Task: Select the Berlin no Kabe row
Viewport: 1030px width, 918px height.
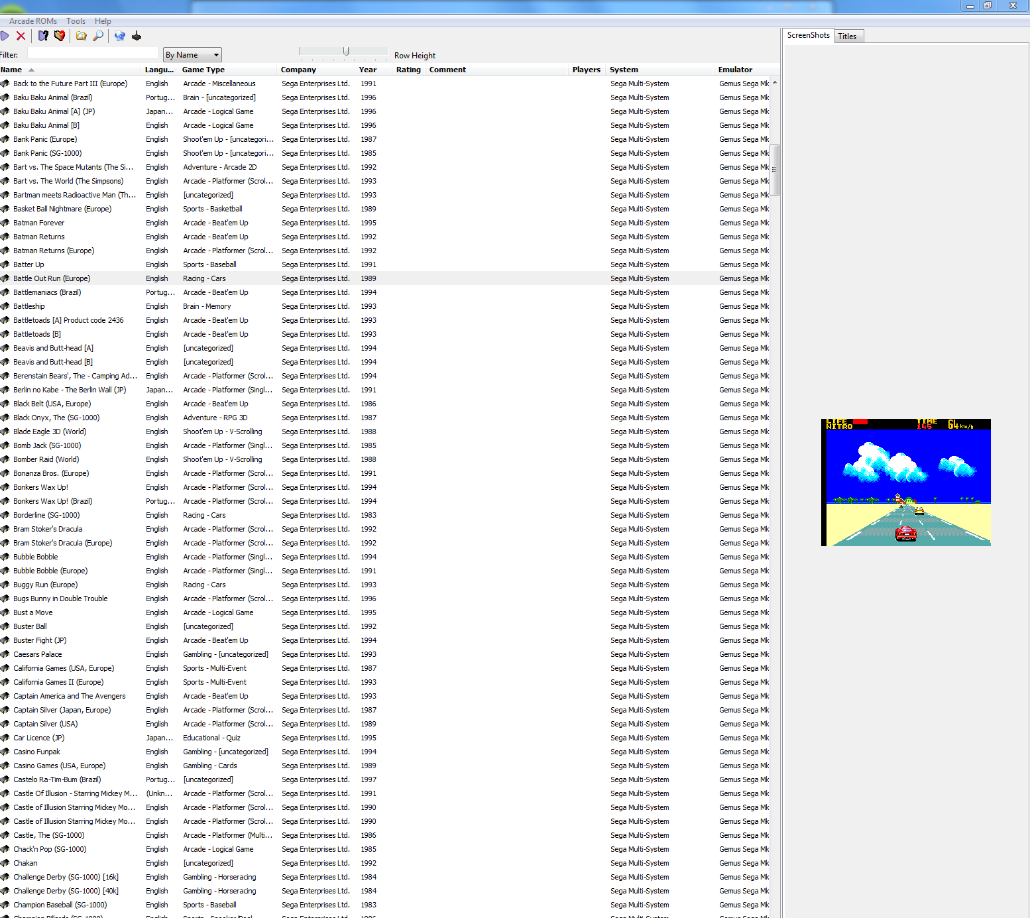Action: point(384,390)
